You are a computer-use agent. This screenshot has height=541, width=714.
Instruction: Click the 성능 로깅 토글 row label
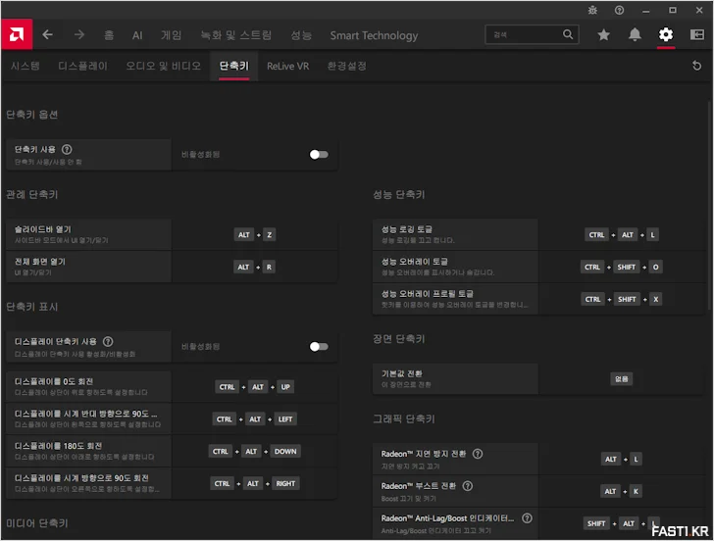(407, 229)
